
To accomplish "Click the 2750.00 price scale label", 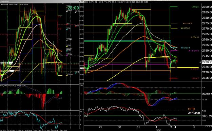I will (207, 51).
